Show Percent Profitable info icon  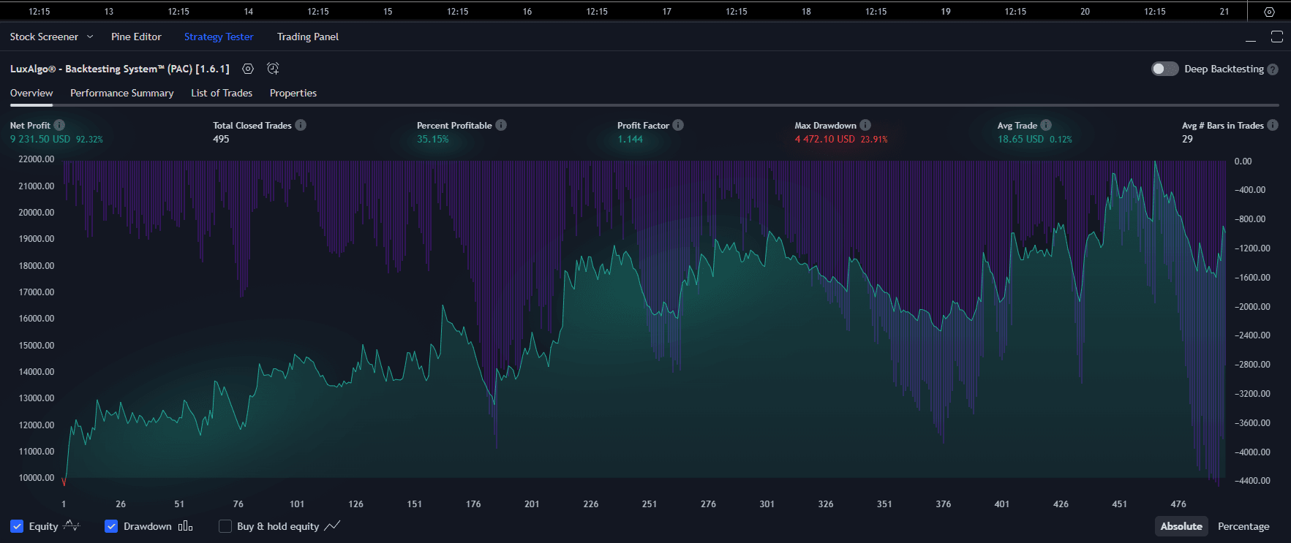point(501,125)
